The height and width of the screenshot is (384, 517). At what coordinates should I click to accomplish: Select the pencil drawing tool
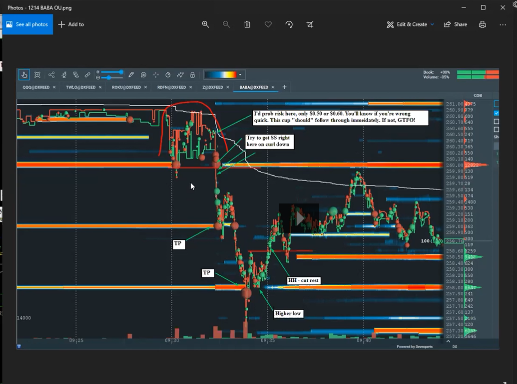(x=131, y=75)
